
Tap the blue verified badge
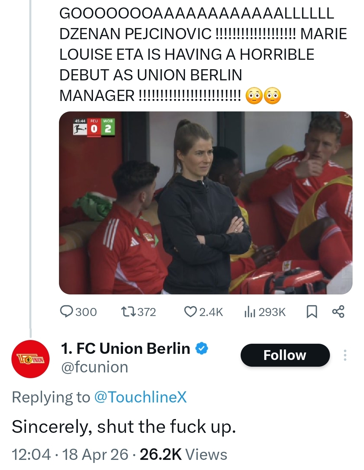202,348
